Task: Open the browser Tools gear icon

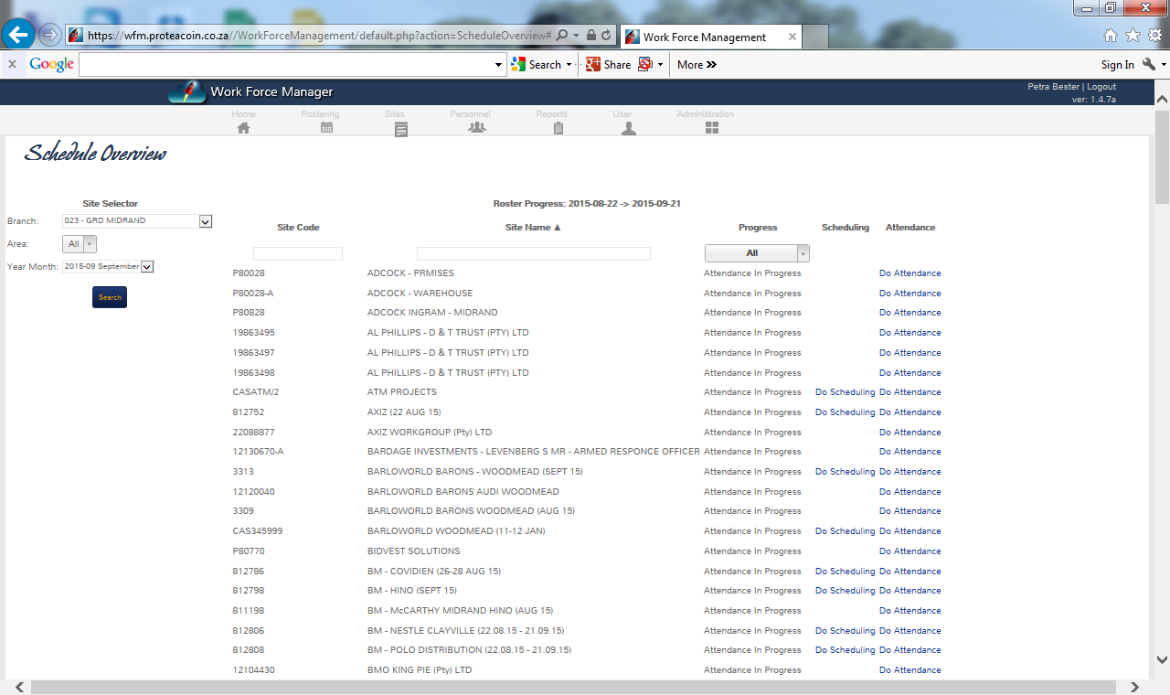Action: 1155,35
